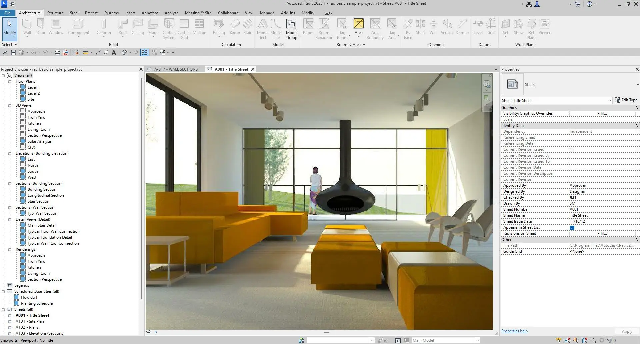Click the Save icon in quick access toolbar
The width and height of the screenshot is (640, 344).
click(x=13, y=52)
